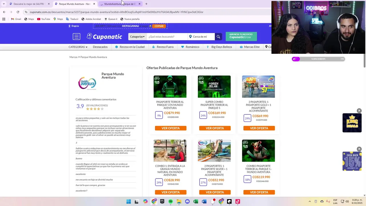This screenshot has width=366, height=206.
Task: Click VER OFERTA for Super Combo Pasaporte Terror
Action: (x=215, y=128)
